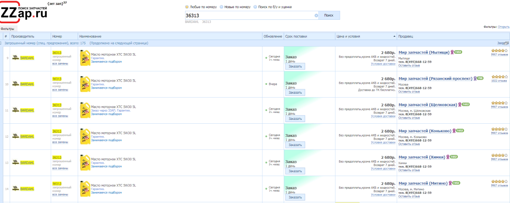
Task: Click 'Заказать' button for Химки offer
Action: coord(295,171)
